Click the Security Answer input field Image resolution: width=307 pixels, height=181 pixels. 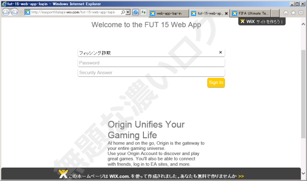pos(151,72)
